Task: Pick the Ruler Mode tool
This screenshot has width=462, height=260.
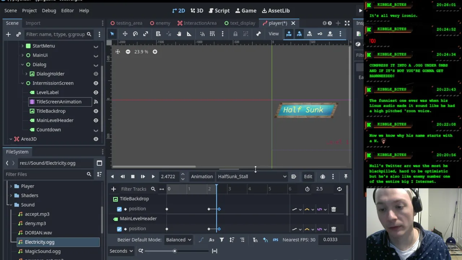Action: coord(189,34)
